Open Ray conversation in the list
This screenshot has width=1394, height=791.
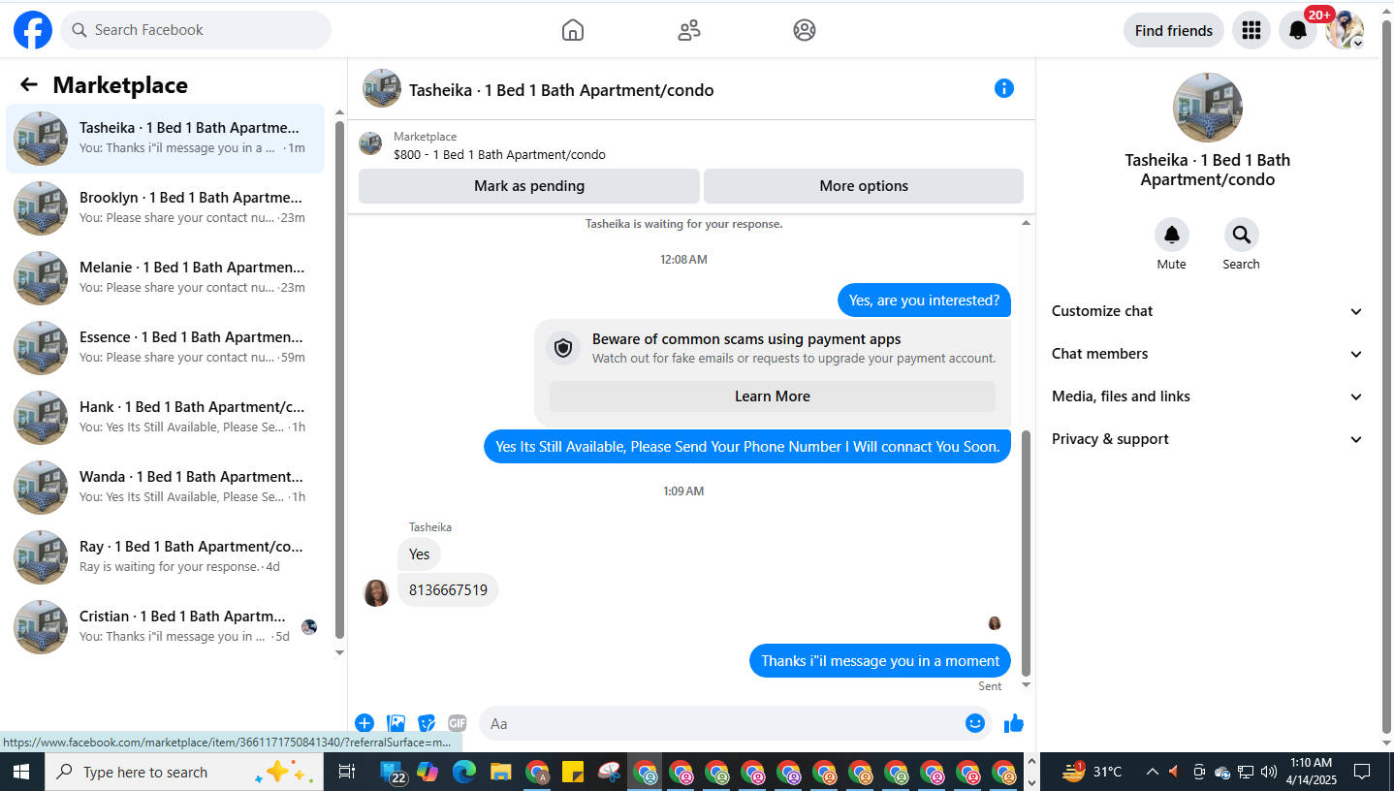click(x=166, y=557)
